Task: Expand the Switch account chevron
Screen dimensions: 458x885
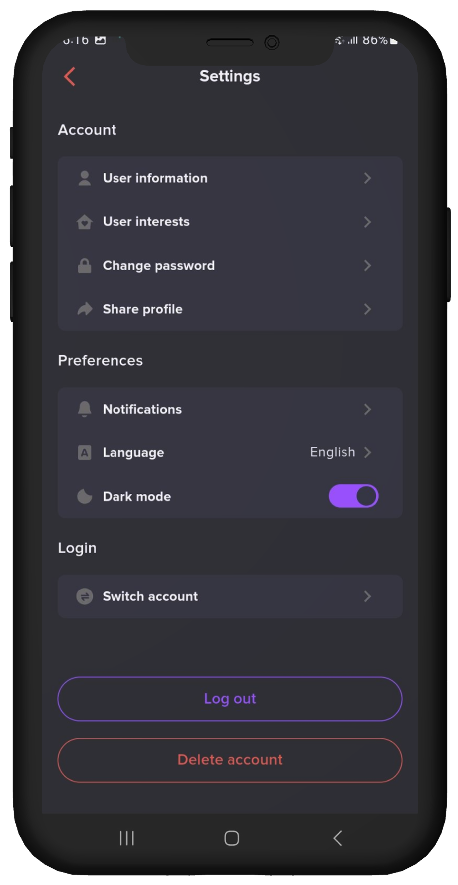Action: [367, 596]
